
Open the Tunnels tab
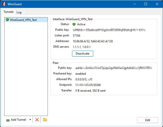pos(8,12)
